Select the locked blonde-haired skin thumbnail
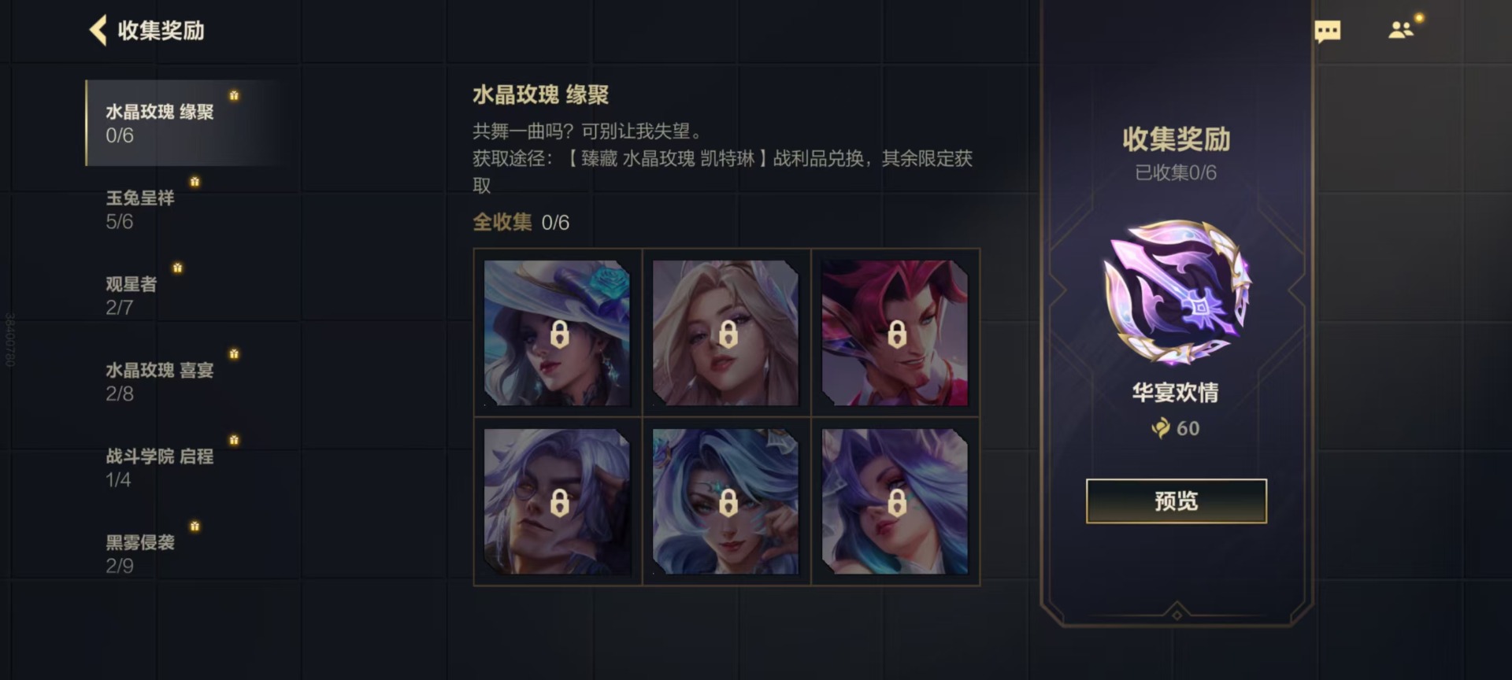This screenshot has width=1512, height=680. coord(726,333)
